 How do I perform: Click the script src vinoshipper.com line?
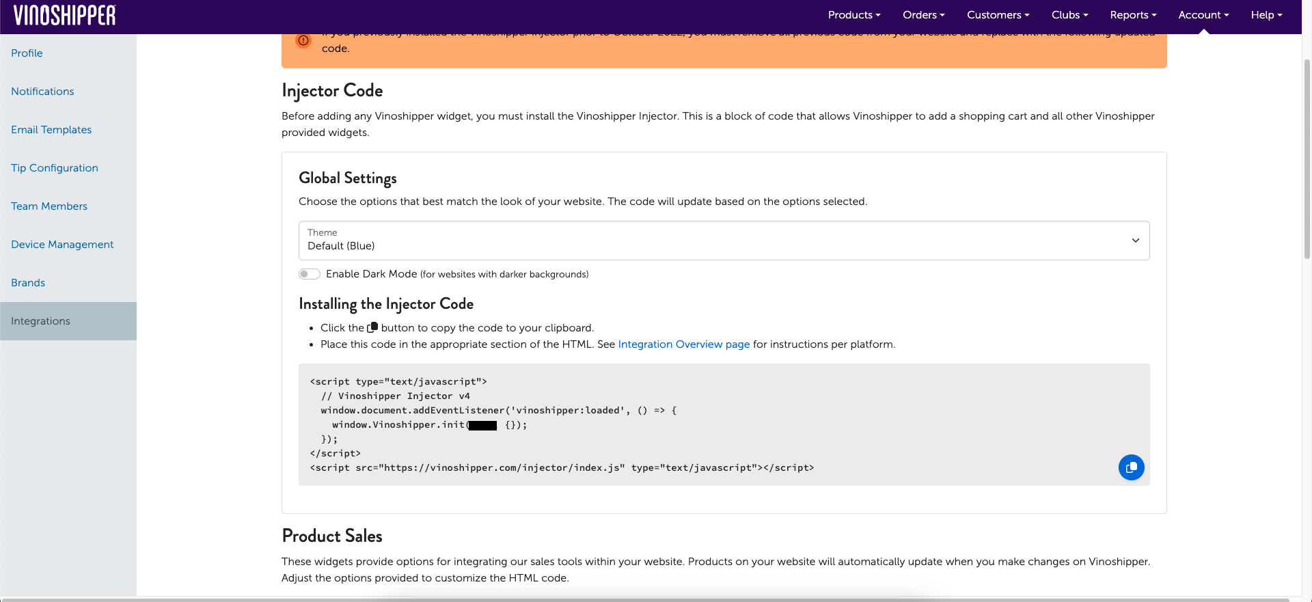pos(562,468)
